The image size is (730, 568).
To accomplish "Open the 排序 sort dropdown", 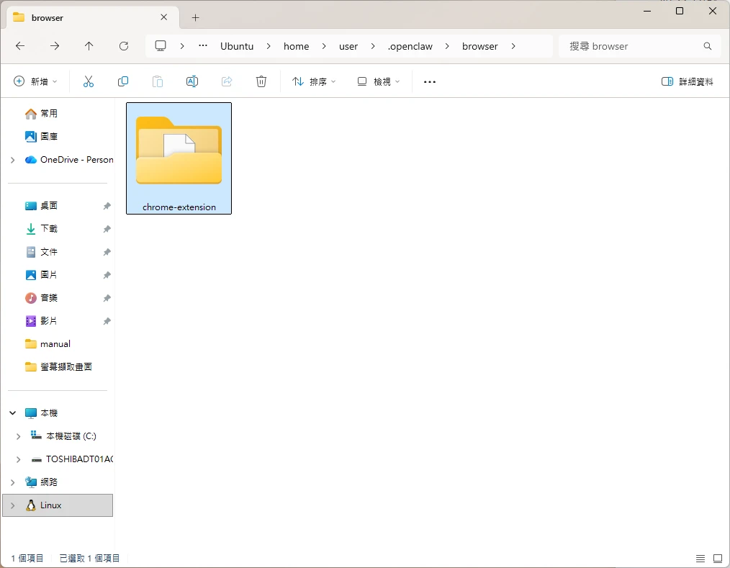I will (314, 82).
